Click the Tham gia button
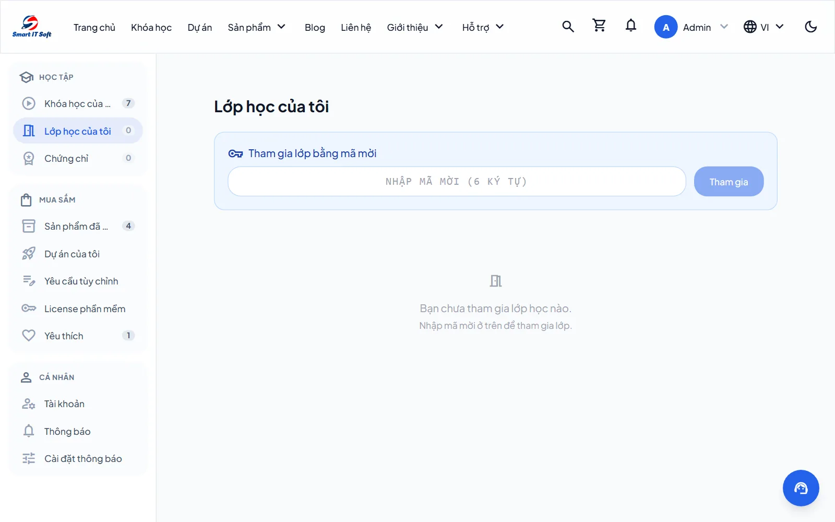This screenshot has width=835, height=522. (x=729, y=182)
